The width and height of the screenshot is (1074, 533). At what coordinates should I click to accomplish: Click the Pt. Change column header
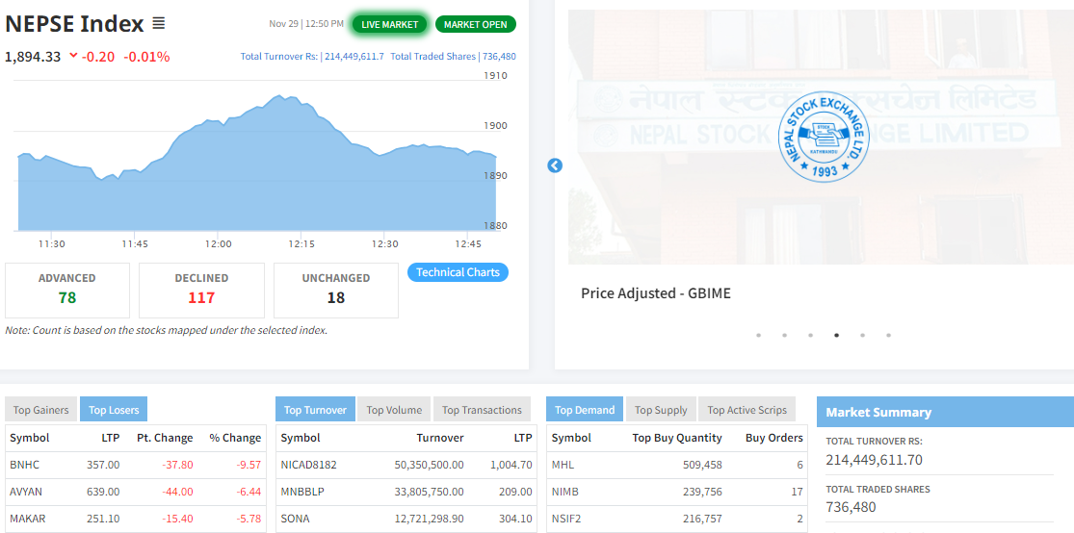coord(165,438)
